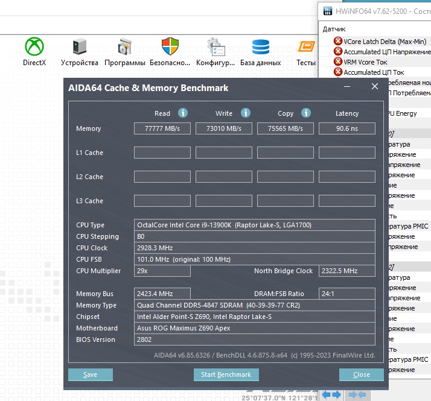This screenshot has height=401, width=431.
Task: Click the Copy column info icon
Action: [306, 113]
